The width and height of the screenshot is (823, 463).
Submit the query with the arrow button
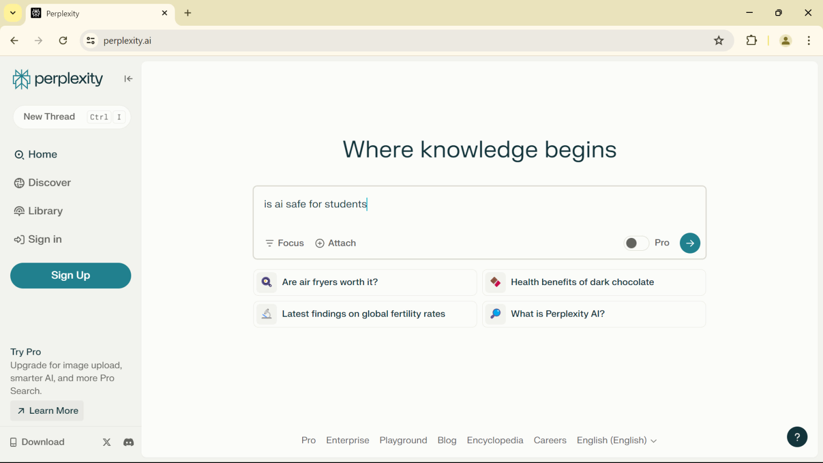(x=690, y=243)
